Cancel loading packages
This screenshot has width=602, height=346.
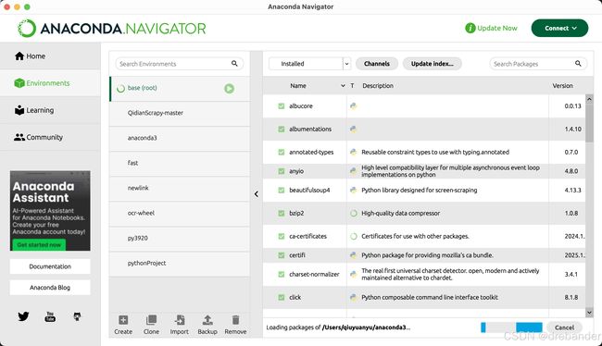pos(564,327)
